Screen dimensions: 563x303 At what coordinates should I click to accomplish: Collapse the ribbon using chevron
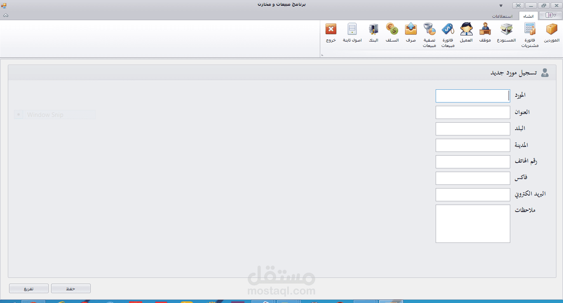point(6,15)
